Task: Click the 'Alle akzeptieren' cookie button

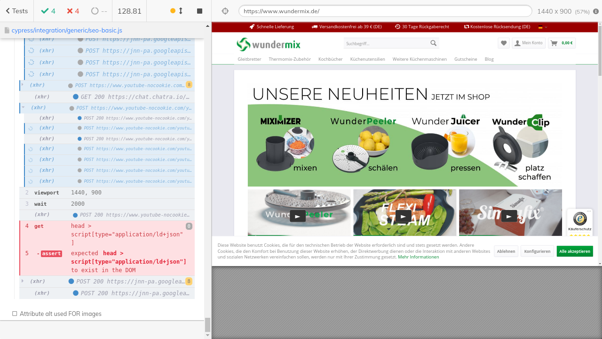Action: tap(574, 251)
